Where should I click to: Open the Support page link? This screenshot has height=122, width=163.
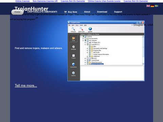click(118, 12)
